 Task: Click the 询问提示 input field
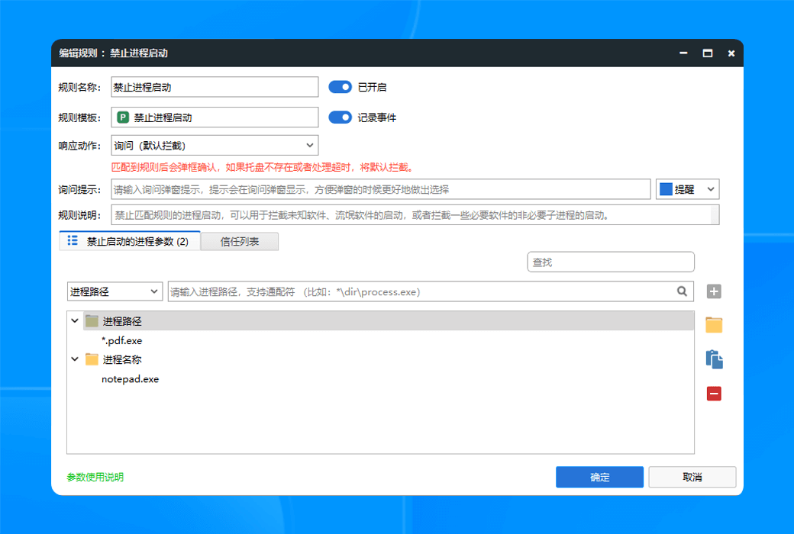pyautogui.click(x=381, y=188)
